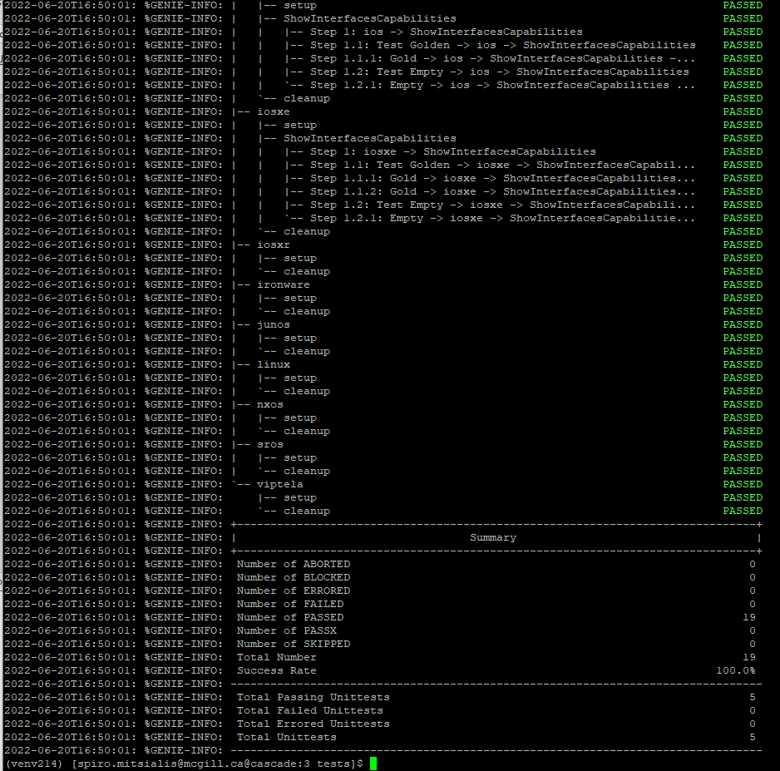Viewport: 780px width, 771px height.
Task: Click 'cleanup' row under linux
Action: [307, 391]
